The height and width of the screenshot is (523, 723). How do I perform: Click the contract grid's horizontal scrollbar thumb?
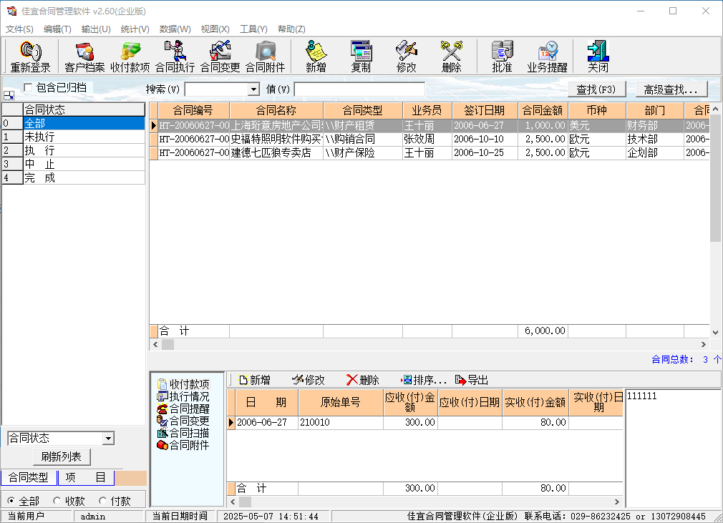pyautogui.click(x=168, y=344)
